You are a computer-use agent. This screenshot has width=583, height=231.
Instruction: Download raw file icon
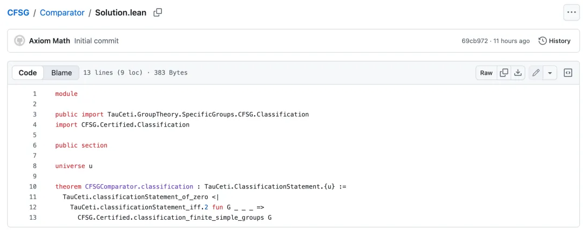(518, 73)
